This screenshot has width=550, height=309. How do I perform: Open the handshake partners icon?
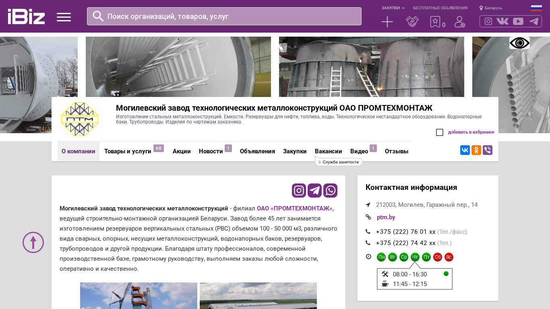[412, 22]
